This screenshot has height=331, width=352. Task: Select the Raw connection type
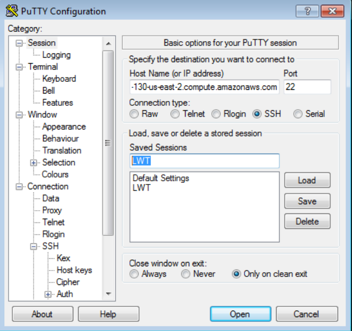(134, 114)
